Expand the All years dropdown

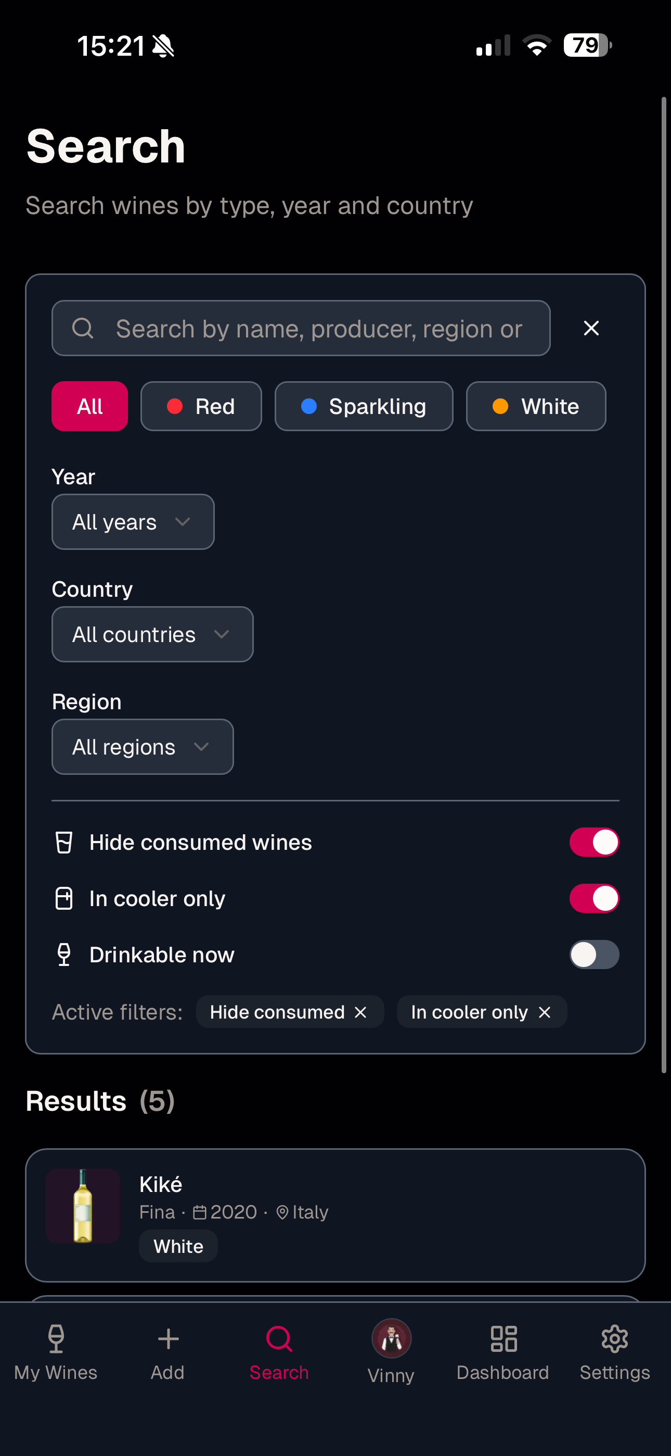coord(133,522)
